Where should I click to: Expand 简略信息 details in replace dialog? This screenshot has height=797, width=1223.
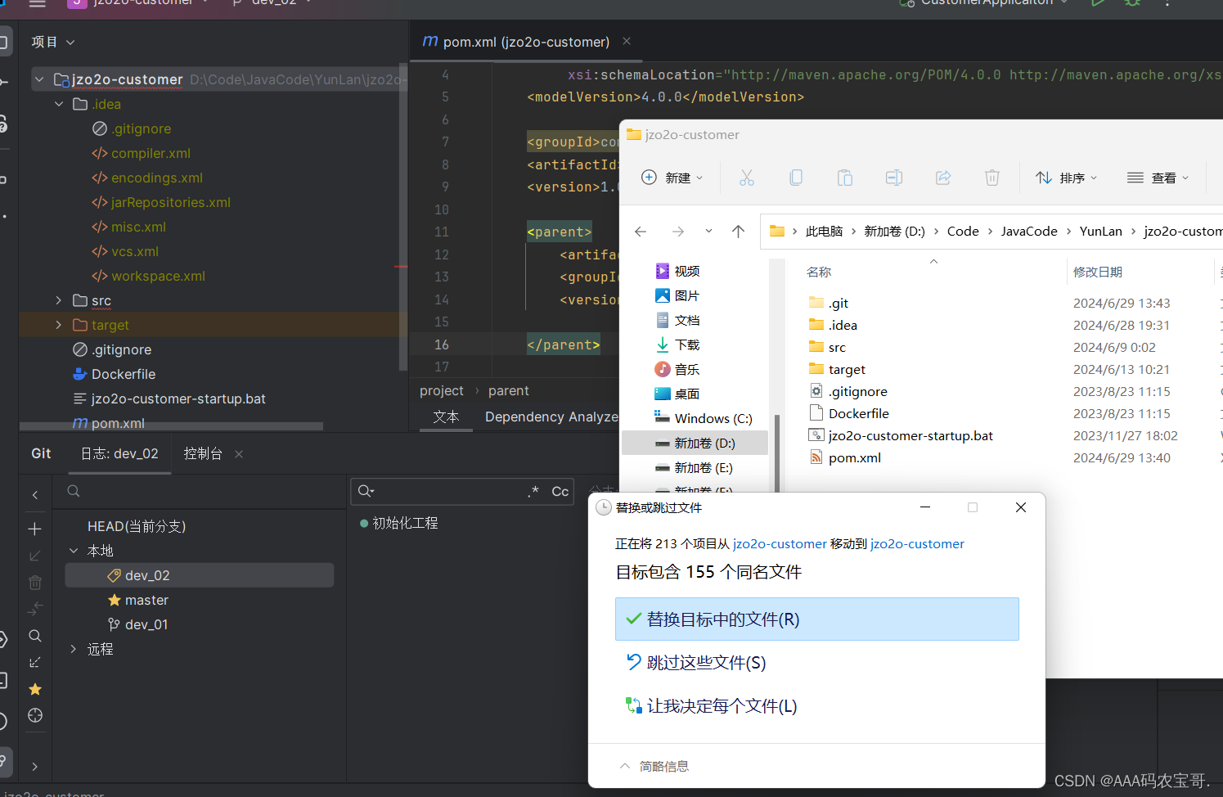click(654, 766)
